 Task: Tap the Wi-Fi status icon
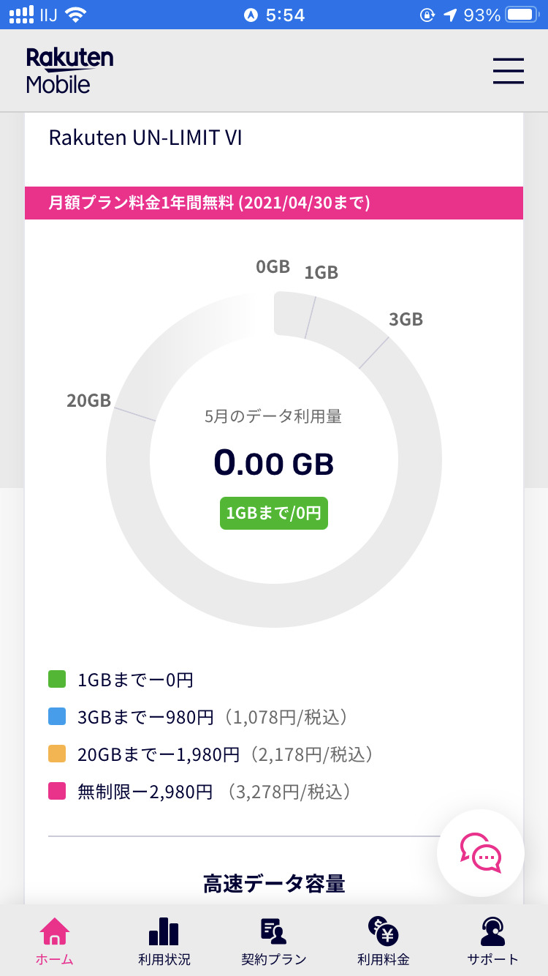[75, 15]
